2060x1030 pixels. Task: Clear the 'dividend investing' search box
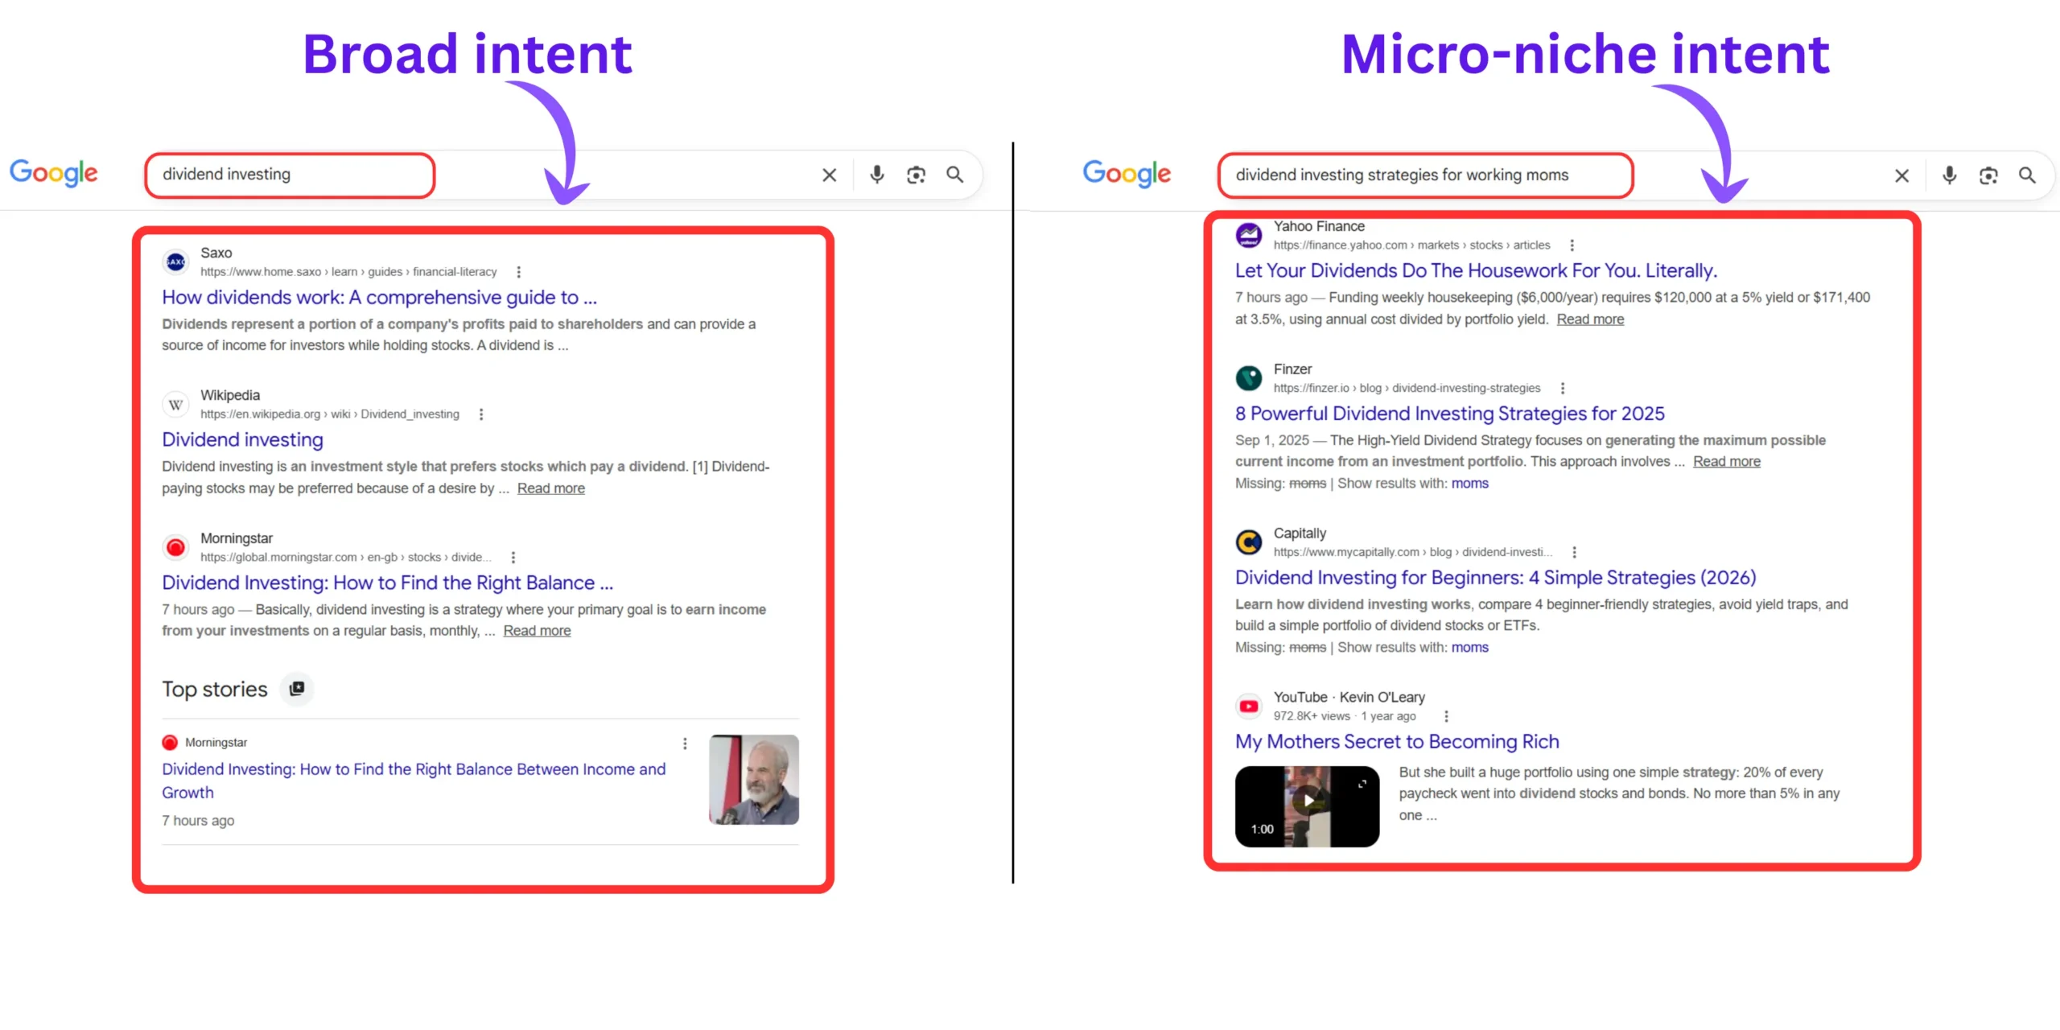[x=829, y=175]
